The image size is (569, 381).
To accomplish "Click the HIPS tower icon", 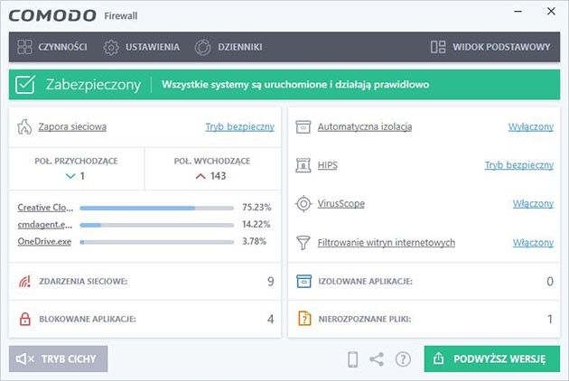I will coord(303,165).
